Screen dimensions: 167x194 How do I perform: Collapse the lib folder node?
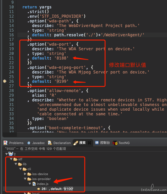(x=16, y=164)
